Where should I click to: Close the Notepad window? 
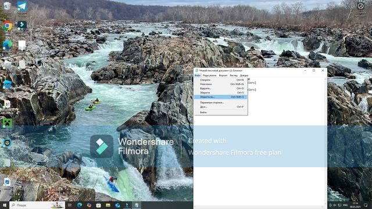coord(323,70)
